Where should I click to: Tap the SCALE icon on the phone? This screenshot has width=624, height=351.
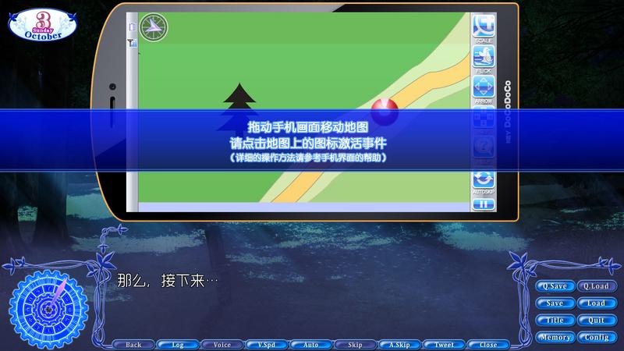pos(484,28)
